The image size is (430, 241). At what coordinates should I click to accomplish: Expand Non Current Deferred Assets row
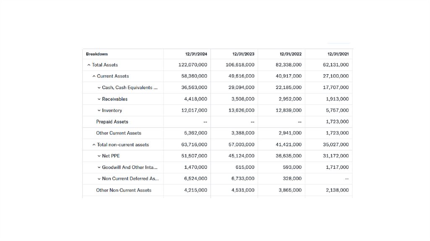pos(99,179)
